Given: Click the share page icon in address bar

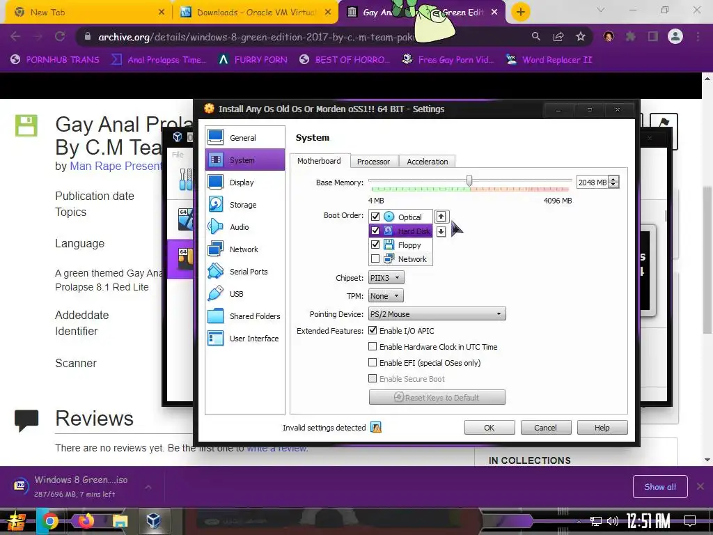Looking at the screenshot, I should (558, 37).
